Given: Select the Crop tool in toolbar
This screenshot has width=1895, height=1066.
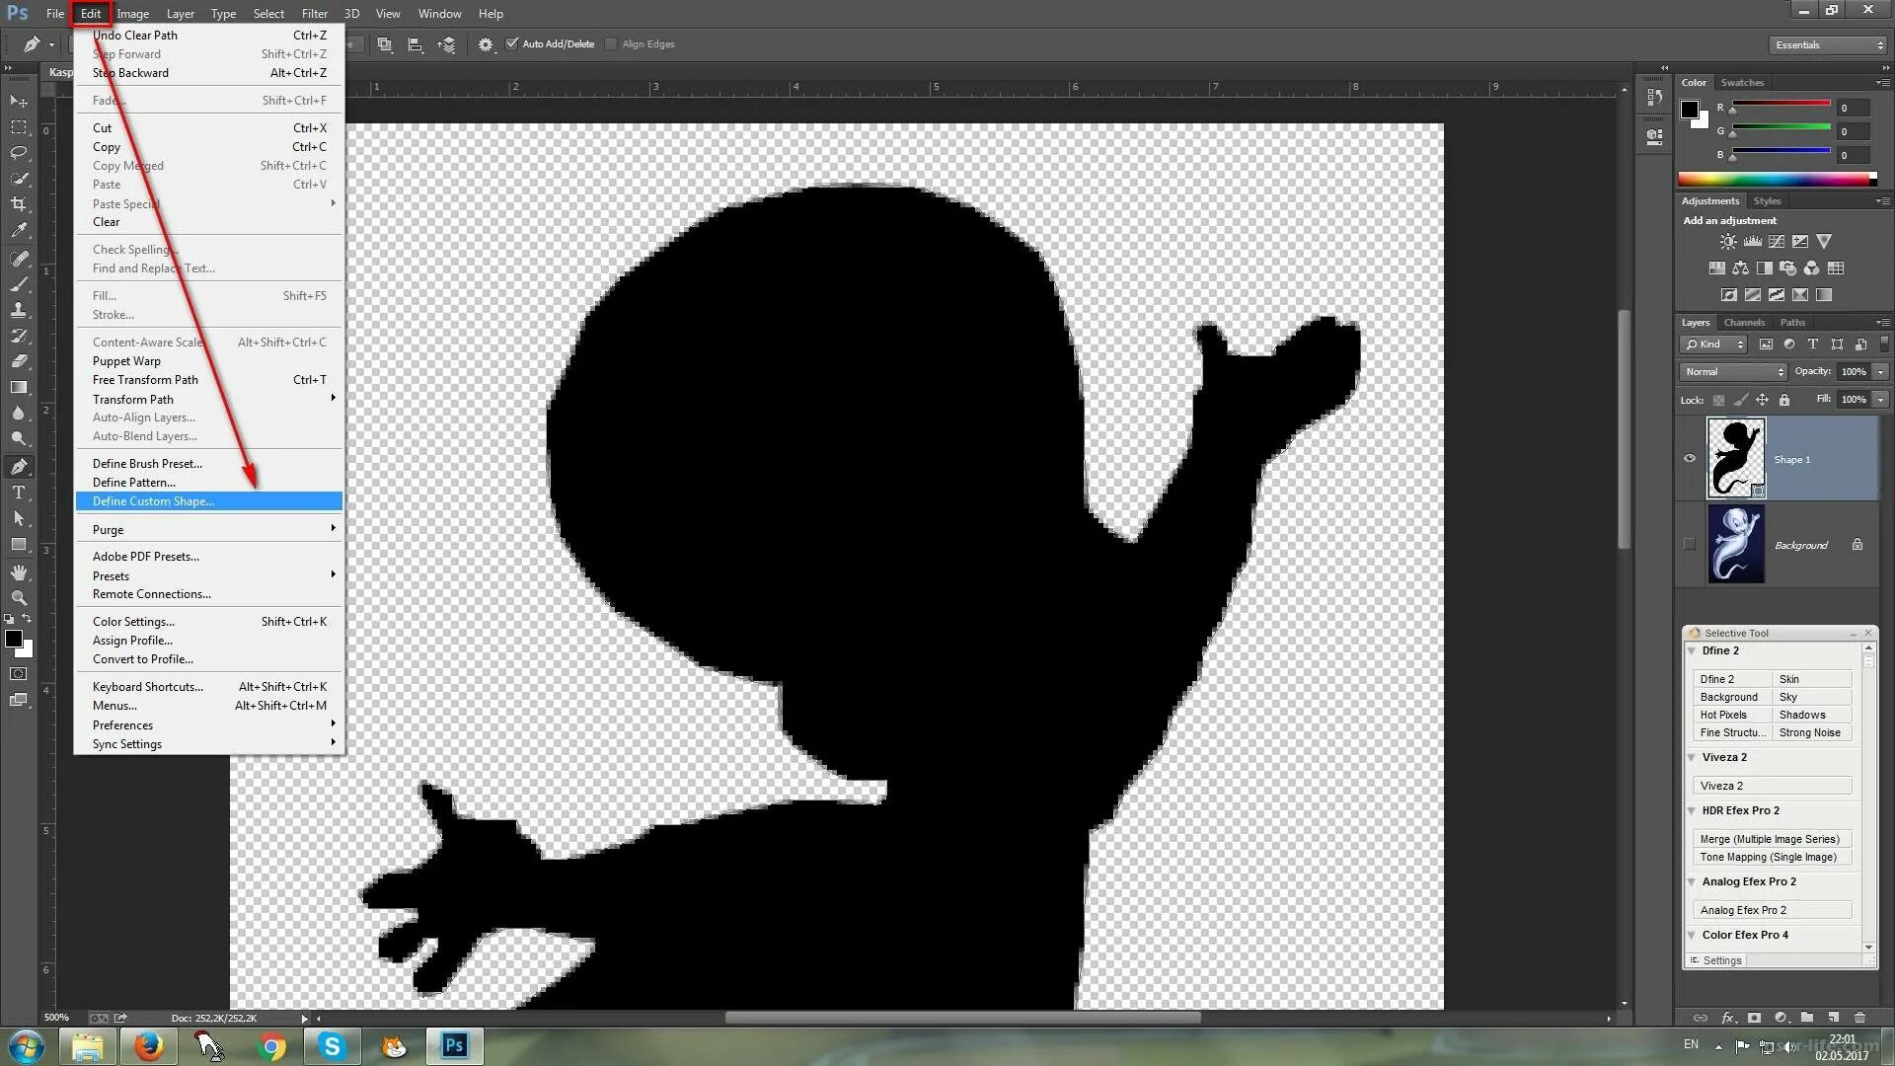Looking at the screenshot, I should (19, 204).
